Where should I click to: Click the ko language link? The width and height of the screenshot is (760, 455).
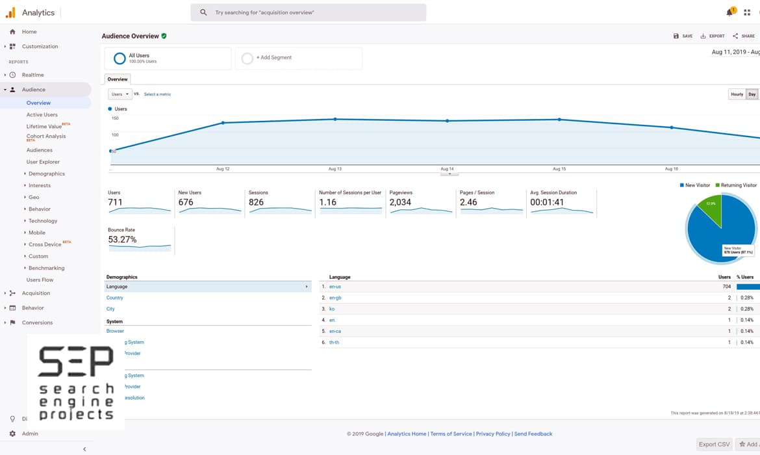tap(332, 309)
